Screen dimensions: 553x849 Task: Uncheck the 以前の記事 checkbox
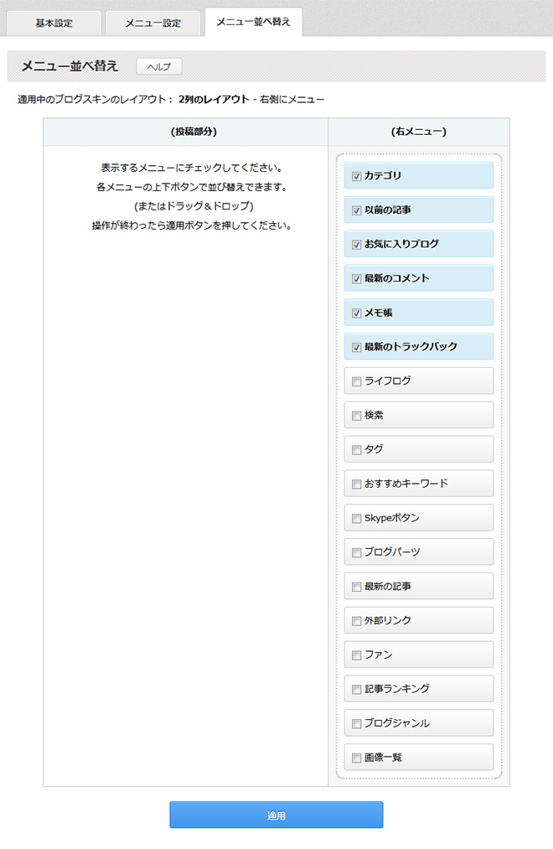[356, 210]
